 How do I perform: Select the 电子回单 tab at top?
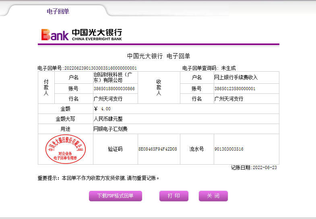[x=58, y=11]
